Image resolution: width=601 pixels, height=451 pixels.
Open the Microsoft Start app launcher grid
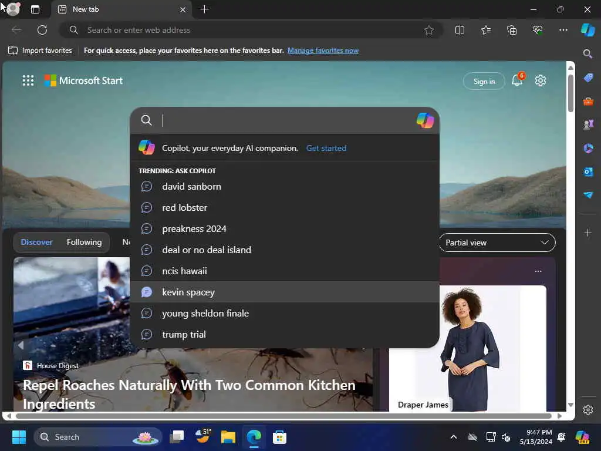28,80
